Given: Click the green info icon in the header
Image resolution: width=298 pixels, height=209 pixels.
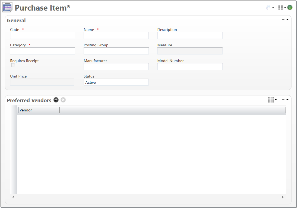Looking at the screenshot, I should (x=290, y=8).
